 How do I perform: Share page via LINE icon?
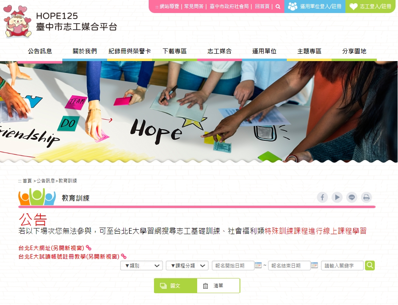point(352,197)
